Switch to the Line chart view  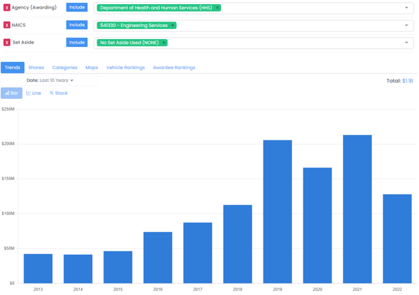[x=34, y=93]
